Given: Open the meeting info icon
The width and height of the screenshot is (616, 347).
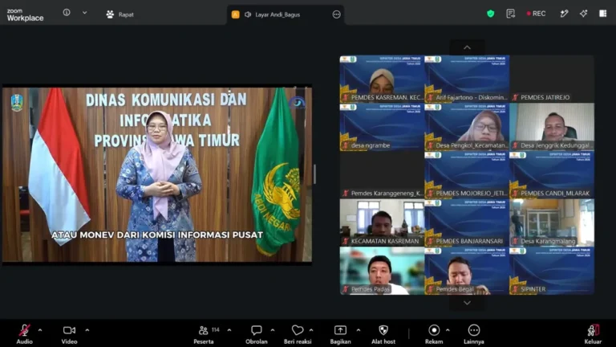Looking at the screenshot, I should [x=67, y=13].
